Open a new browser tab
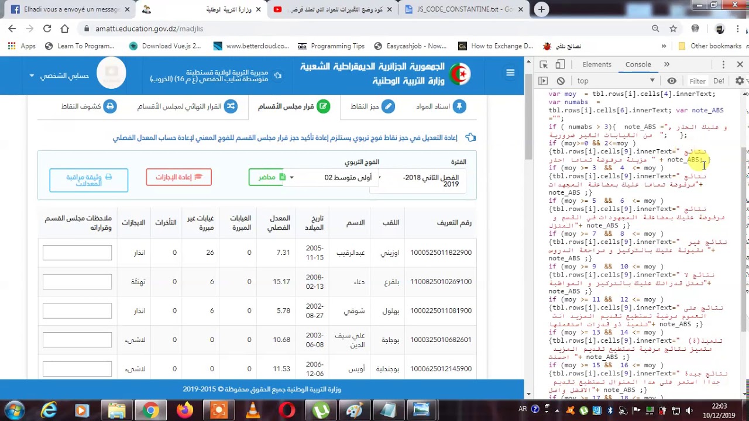 (541, 9)
